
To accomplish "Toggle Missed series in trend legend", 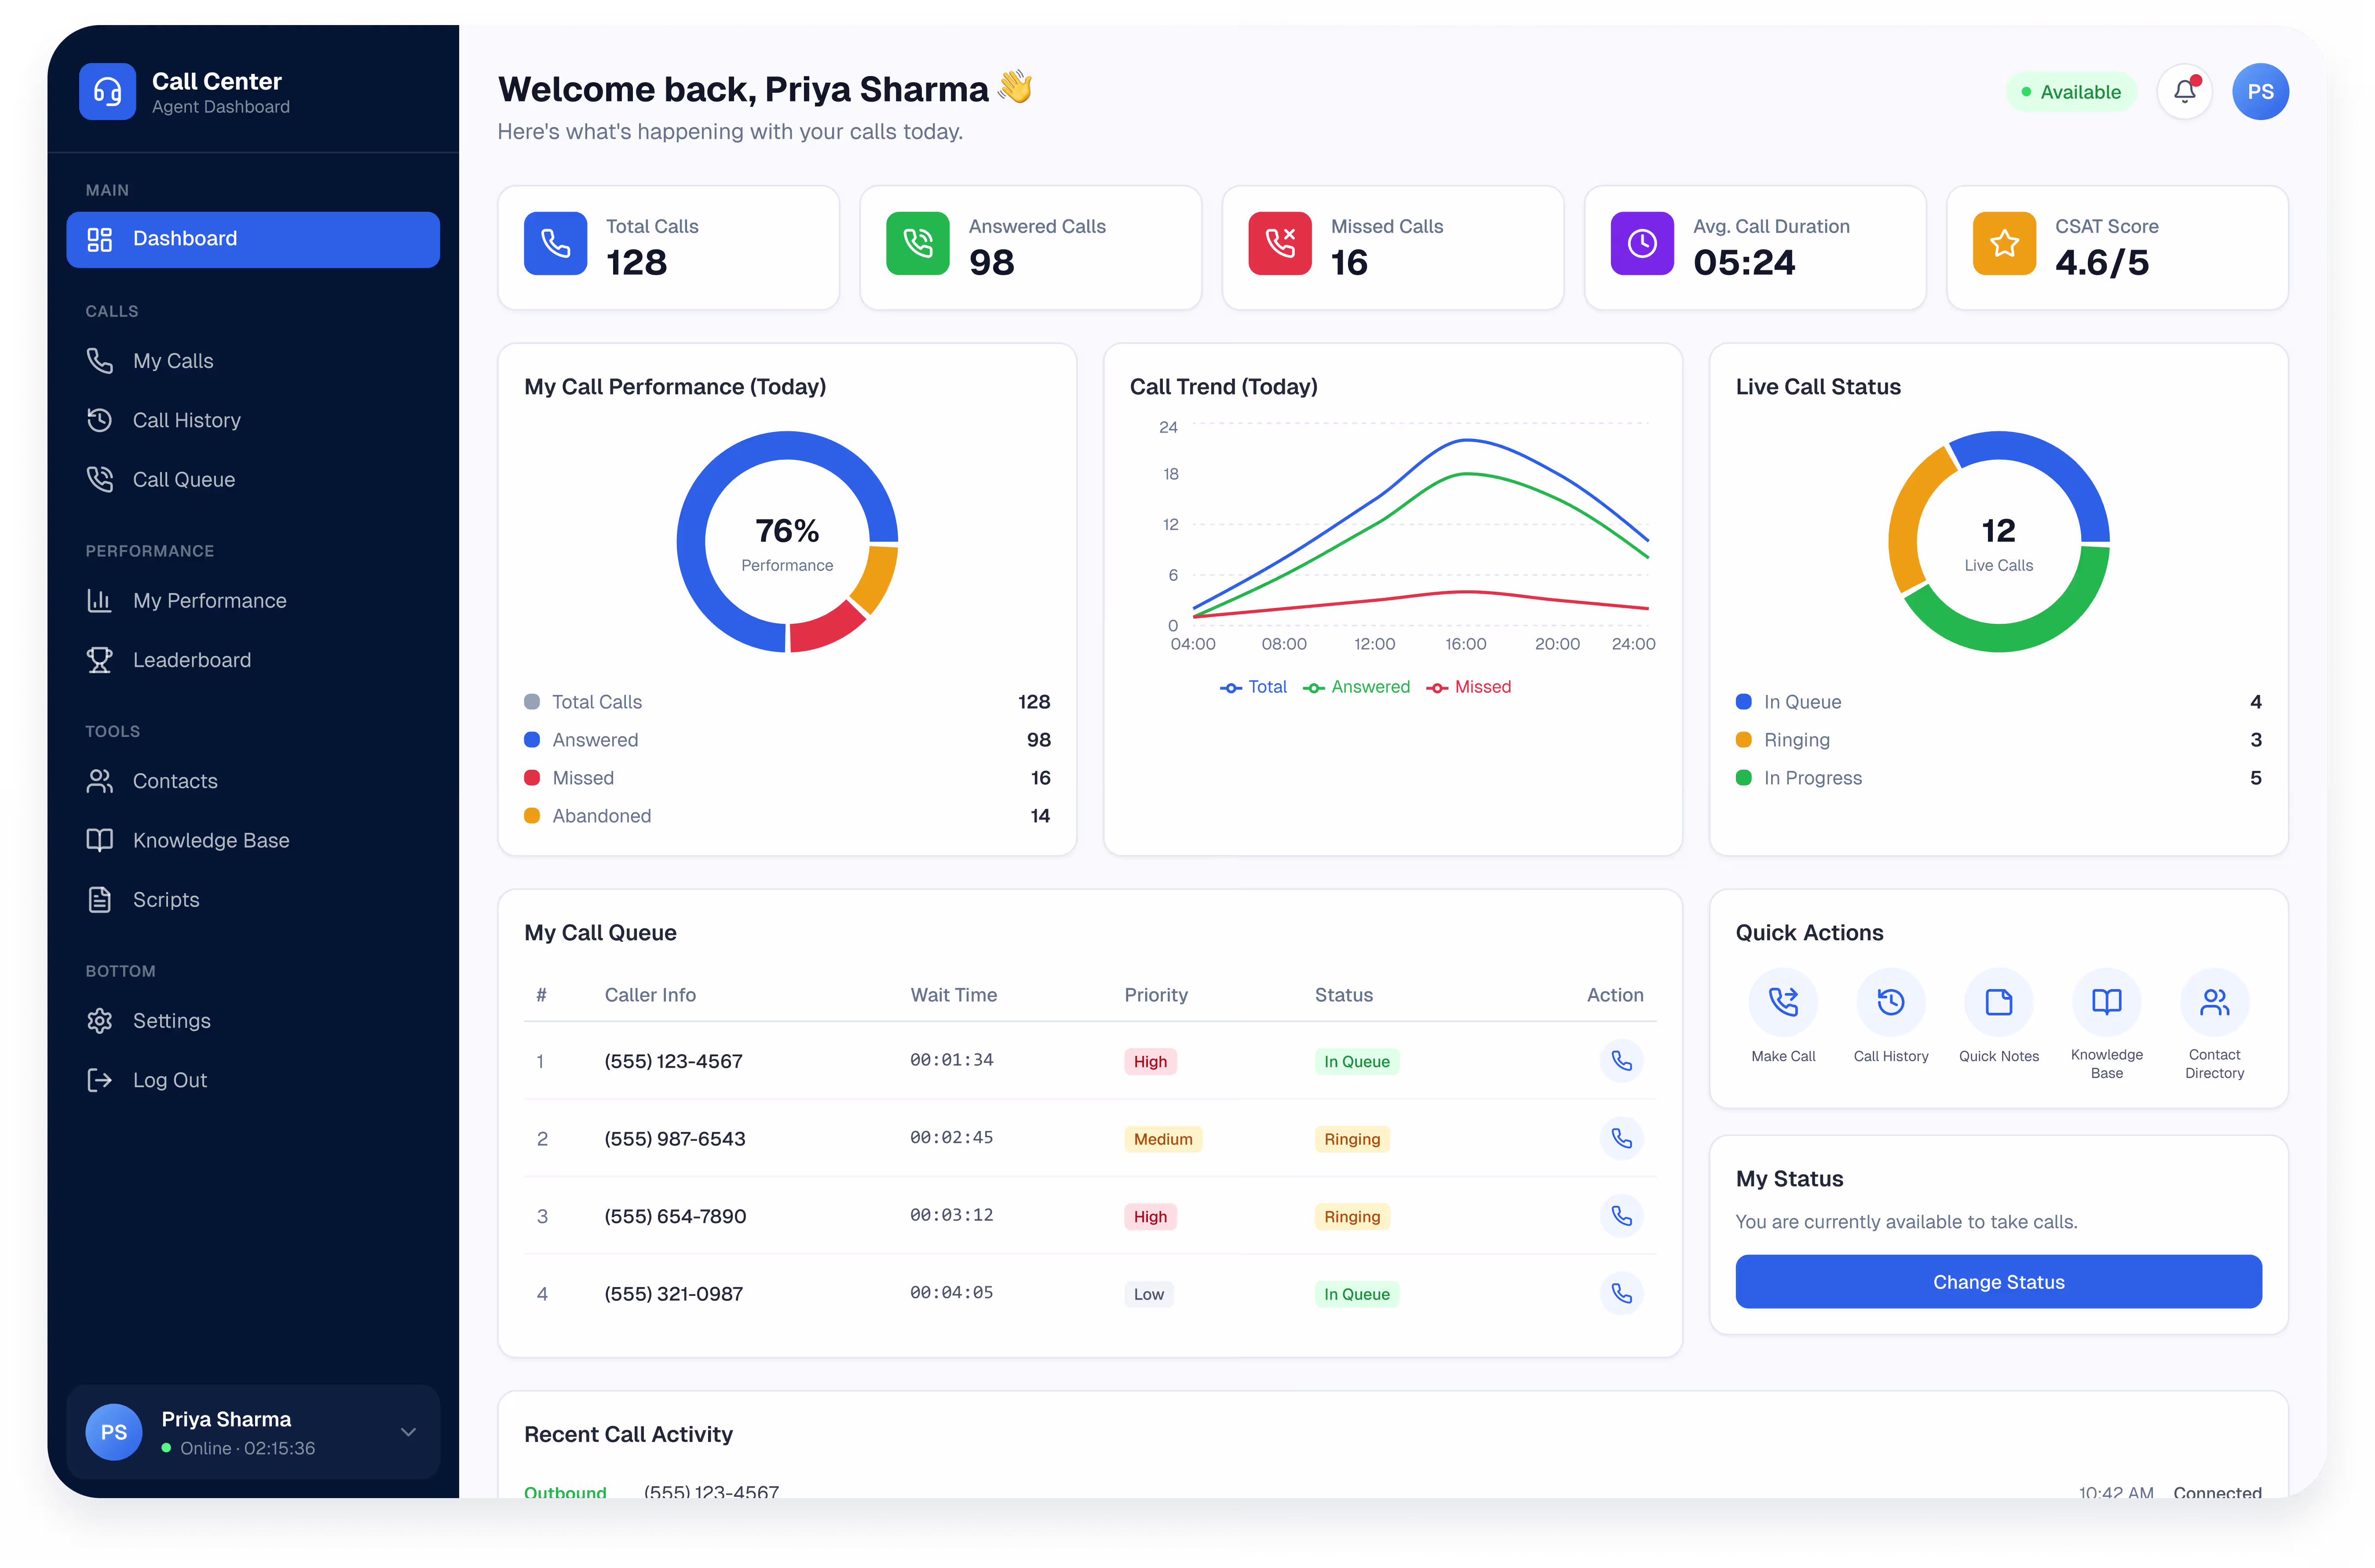I will click(1468, 687).
